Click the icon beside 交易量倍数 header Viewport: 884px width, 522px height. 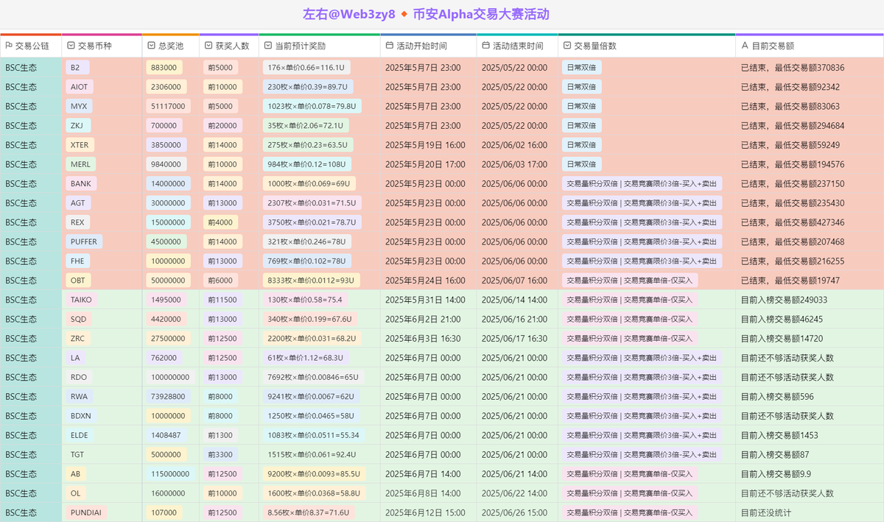567,46
